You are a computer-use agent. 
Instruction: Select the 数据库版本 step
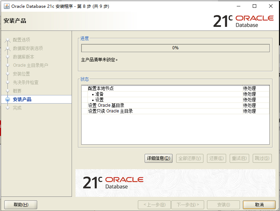(24, 57)
